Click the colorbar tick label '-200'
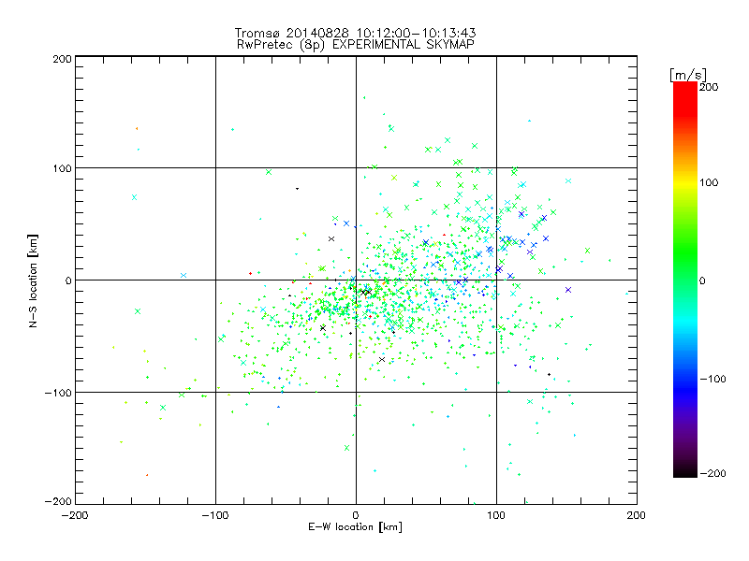The width and height of the screenshot is (749, 561). click(x=712, y=473)
